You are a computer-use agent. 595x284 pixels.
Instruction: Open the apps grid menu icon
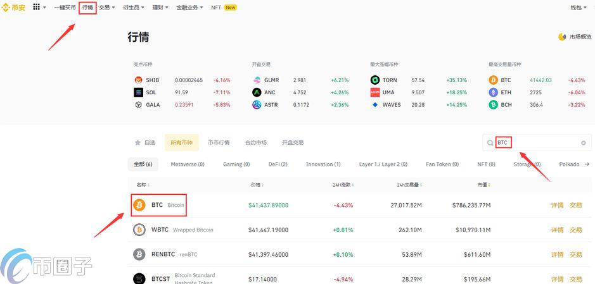click(x=36, y=8)
